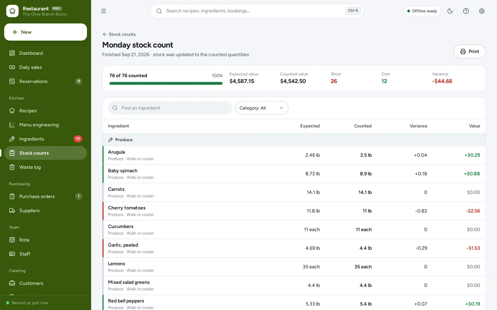Screen dimensions: 497x310
Task: Click the Produce category group header
Action: pos(294,140)
